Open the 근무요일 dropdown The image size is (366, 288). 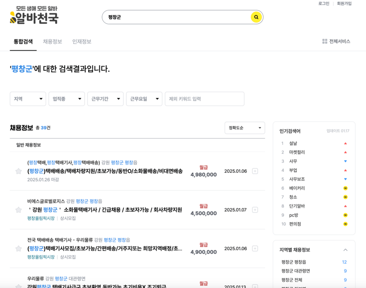(x=144, y=99)
